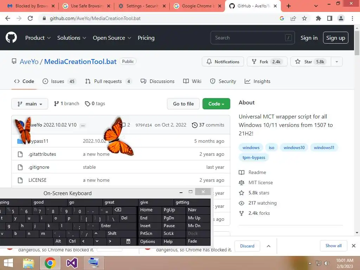Expand the commit message ellipsis
The height and width of the screenshot is (270, 360).
click(83, 126)
